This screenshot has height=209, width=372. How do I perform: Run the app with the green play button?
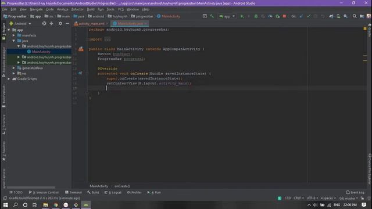(242, 16)
